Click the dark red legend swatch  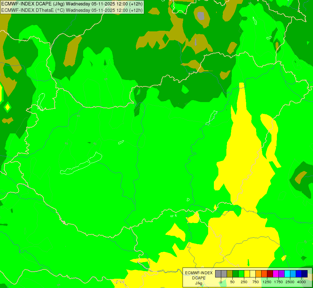[x=270, y=274]
